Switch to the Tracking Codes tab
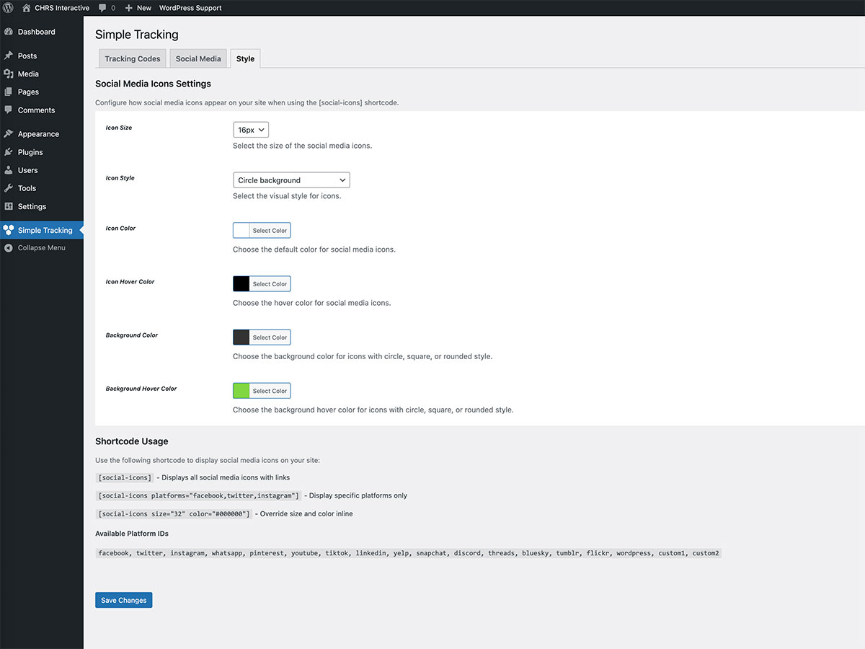865x649 pixels. [133, 58]
